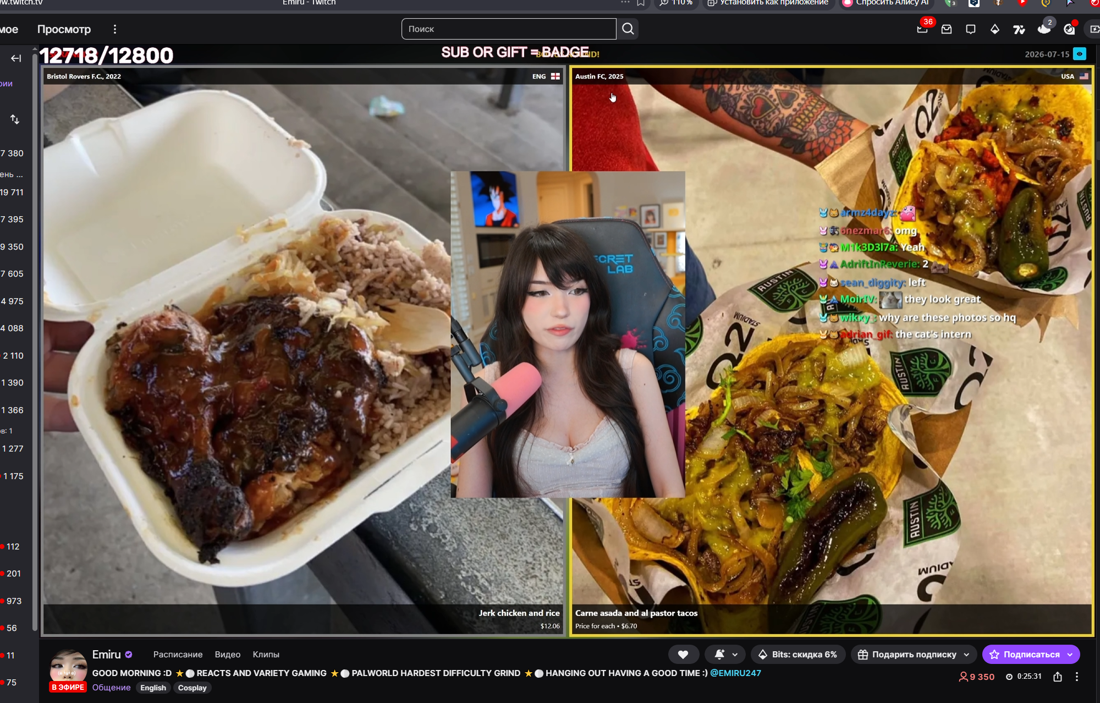Image resolution: width=1100 pixels, height=703 pixels.
Task: Click the Emiru channel avatar
Action: coord(68,666)
